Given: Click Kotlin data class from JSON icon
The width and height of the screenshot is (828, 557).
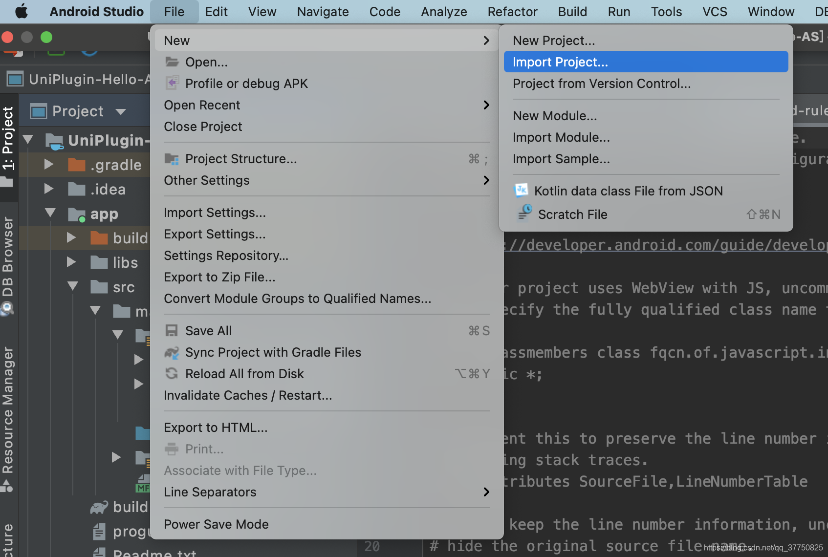Looking at the screenshot, I should (x=522, y=190).
